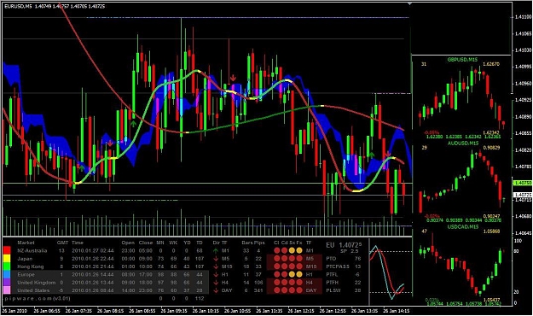533x316 pixels.
Task: Click the 2010.01.26 14:44 Europe time cell
Action: click(92, 274)
